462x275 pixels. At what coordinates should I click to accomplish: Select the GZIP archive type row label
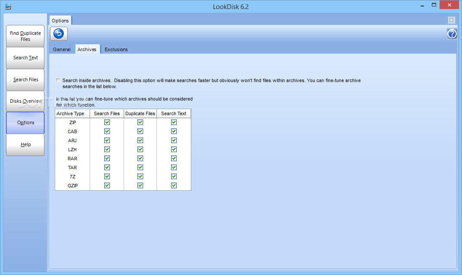72,186
